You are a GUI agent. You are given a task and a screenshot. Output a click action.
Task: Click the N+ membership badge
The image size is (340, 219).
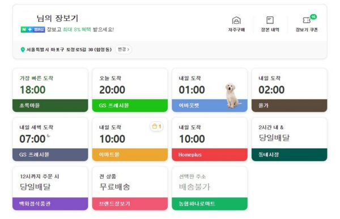coord(33,30)
